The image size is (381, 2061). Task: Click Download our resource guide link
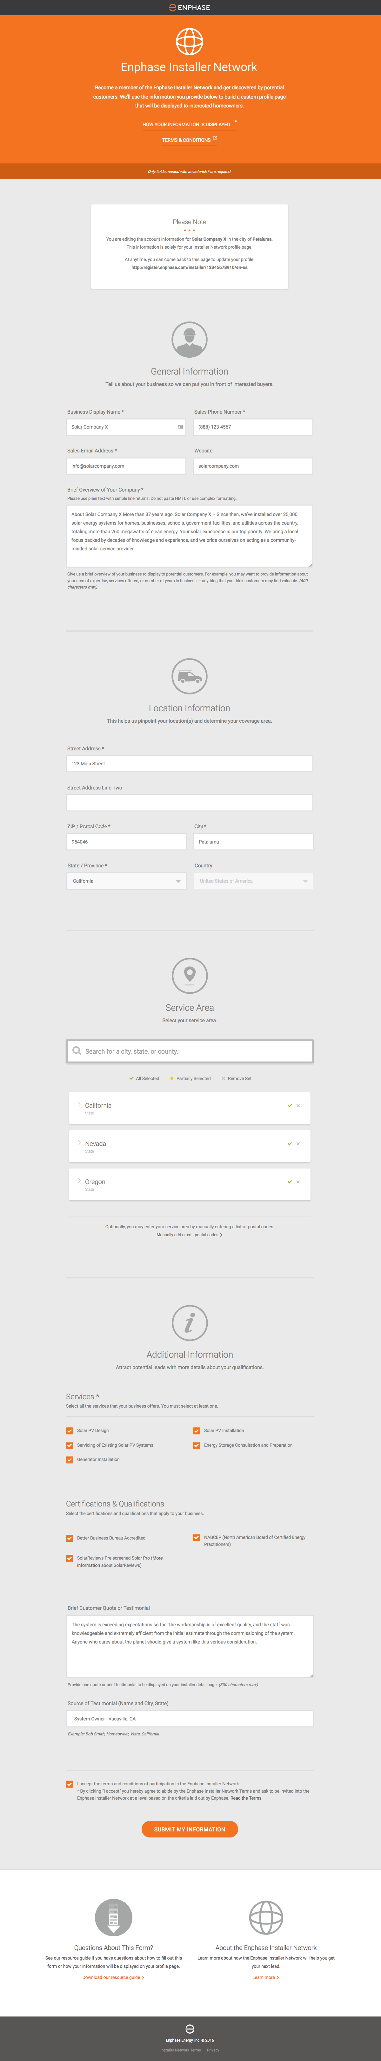tap(113, 1977)
